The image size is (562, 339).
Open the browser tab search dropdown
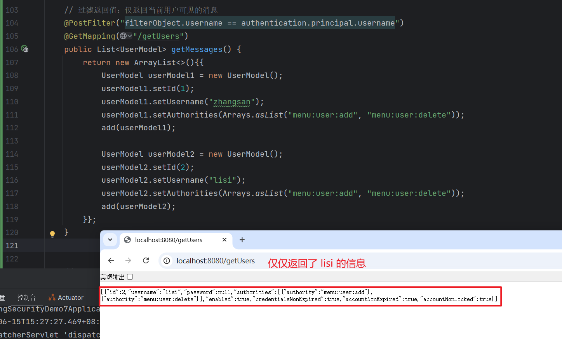coord(110,240)
